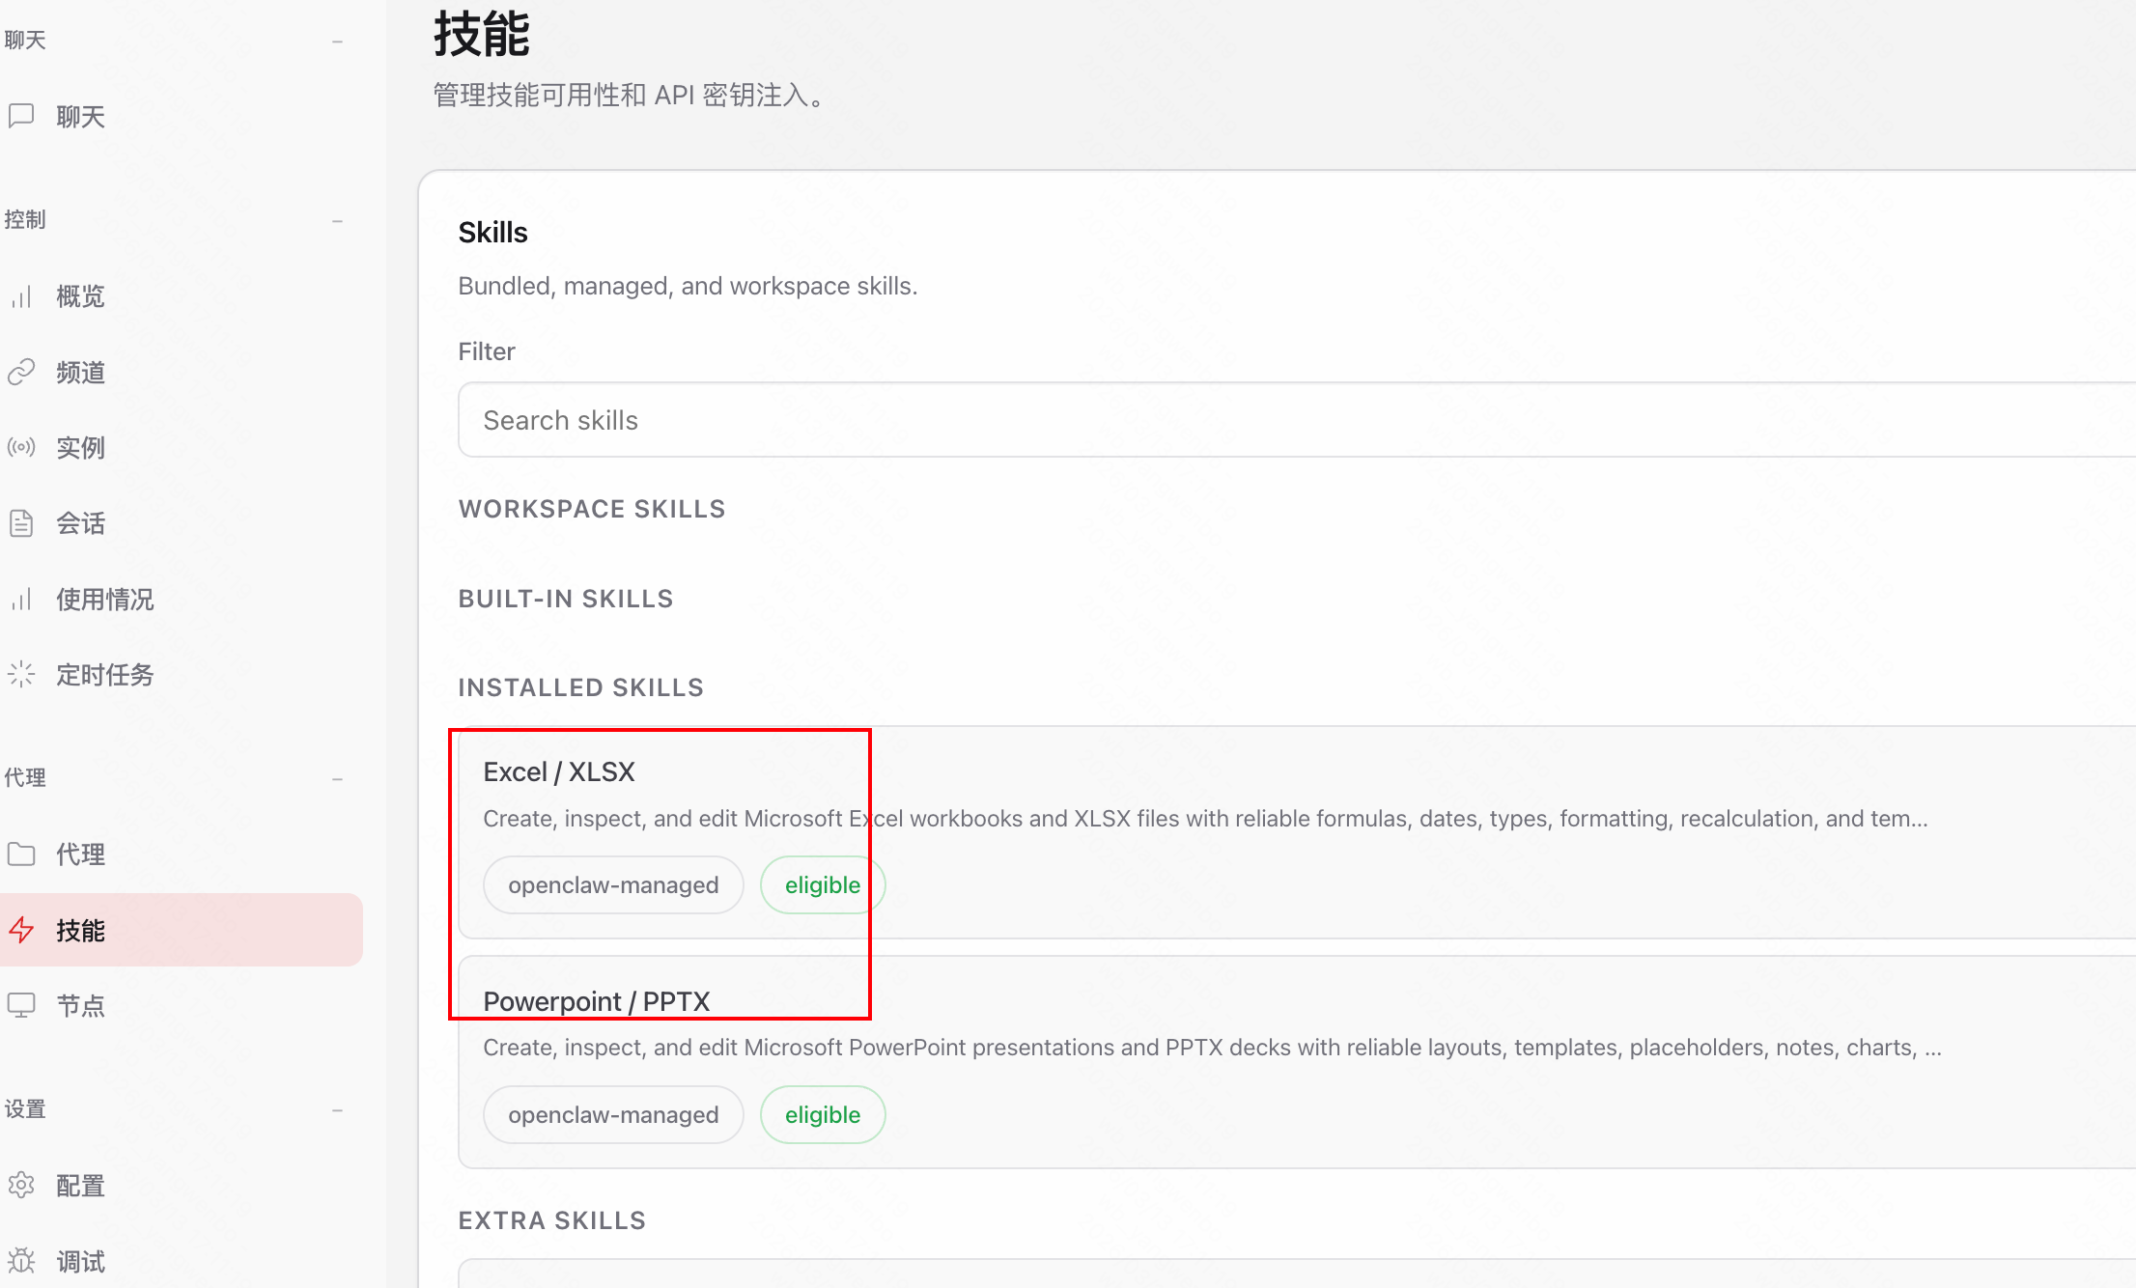The height and width of the screenshot is (1288, 2136).
Task: Collapse the 设置 sidebar section
Action: [337, 1110]
